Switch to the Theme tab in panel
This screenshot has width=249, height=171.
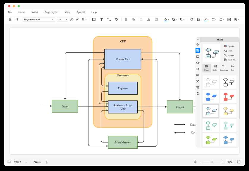click(207, 68)
